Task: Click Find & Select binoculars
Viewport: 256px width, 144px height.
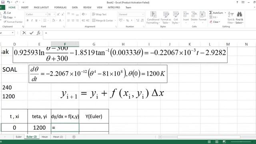Action: click(239, 18)
